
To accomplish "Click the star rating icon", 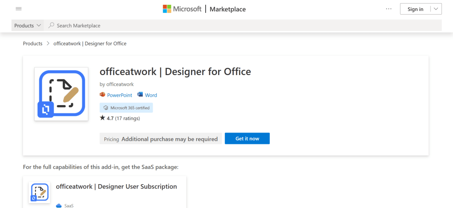I will [x=103, y=118].
